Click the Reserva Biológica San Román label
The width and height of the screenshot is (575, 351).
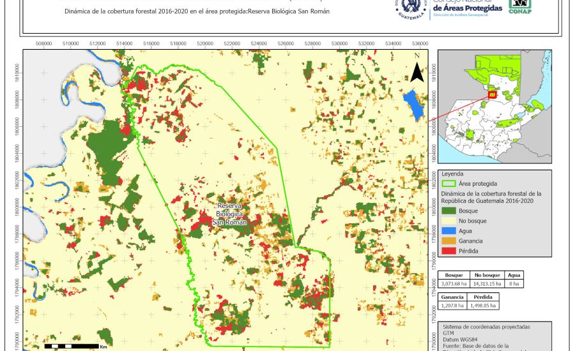click(229, 214)
